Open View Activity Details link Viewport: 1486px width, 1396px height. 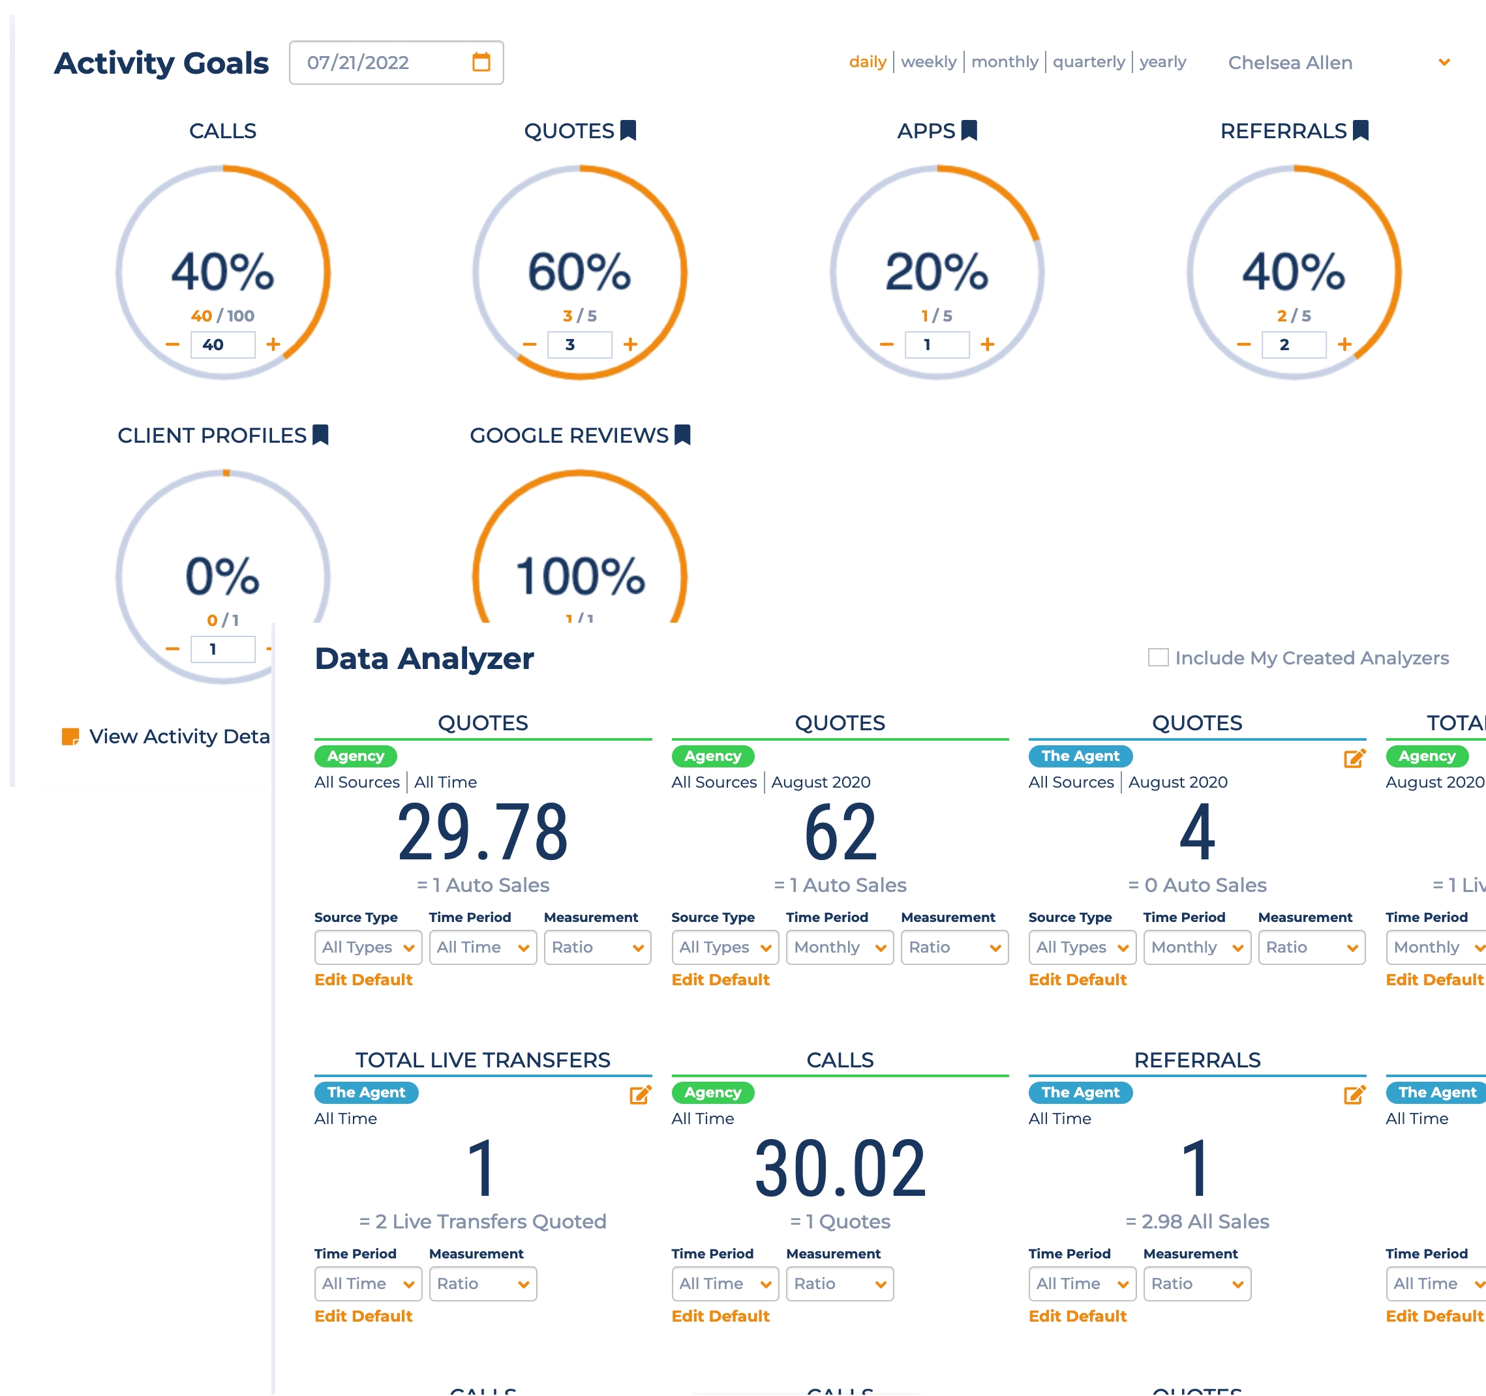pos(179,737)
